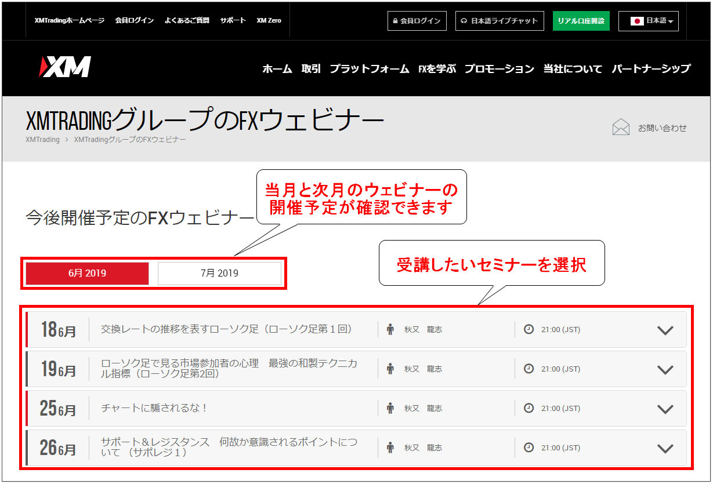Click the clock icon in 19 6月 row
Viewport: 713px width, 484px height.
tap(529, 368)
